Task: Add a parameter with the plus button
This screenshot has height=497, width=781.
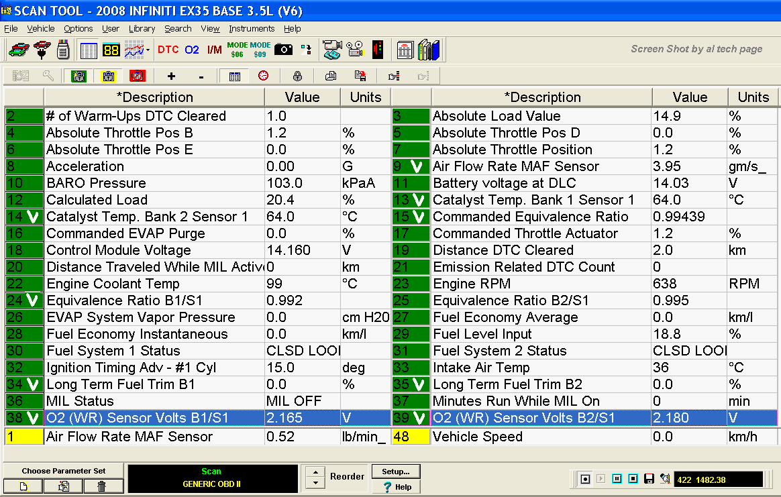Action: [x=171, y=76]
